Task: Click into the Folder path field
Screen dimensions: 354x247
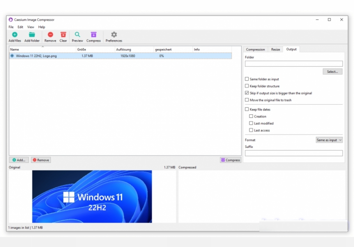Action: (x=294, y=64)
